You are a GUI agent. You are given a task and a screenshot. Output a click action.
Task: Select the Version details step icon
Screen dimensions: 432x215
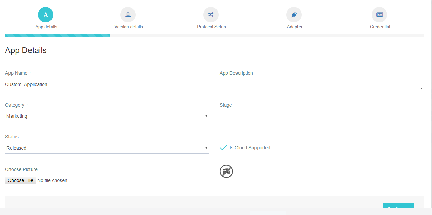pos(128,15)
